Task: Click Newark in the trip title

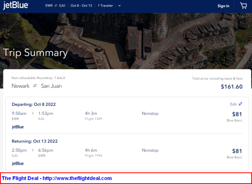Action: (x=21, y=86)
